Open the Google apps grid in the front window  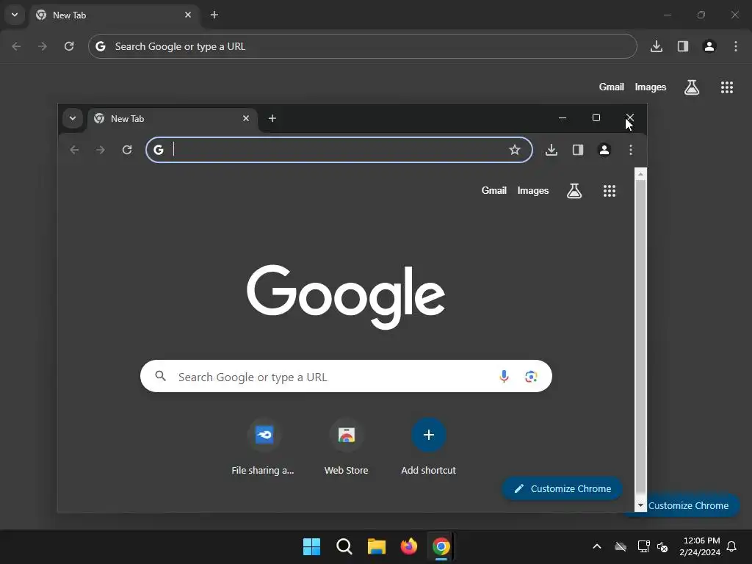pyautogui.click(x=609, y=191)
